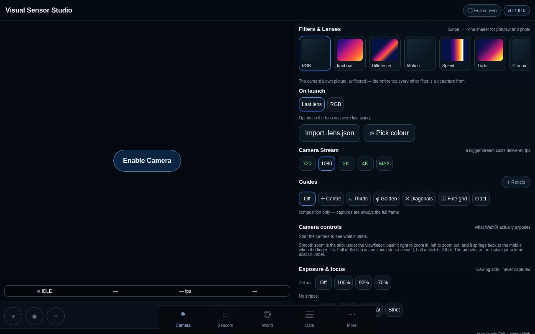The height and width of the screenshot is (334, 535).
Task: Select the Chrono filter card
Action: [x=520, y=53]
